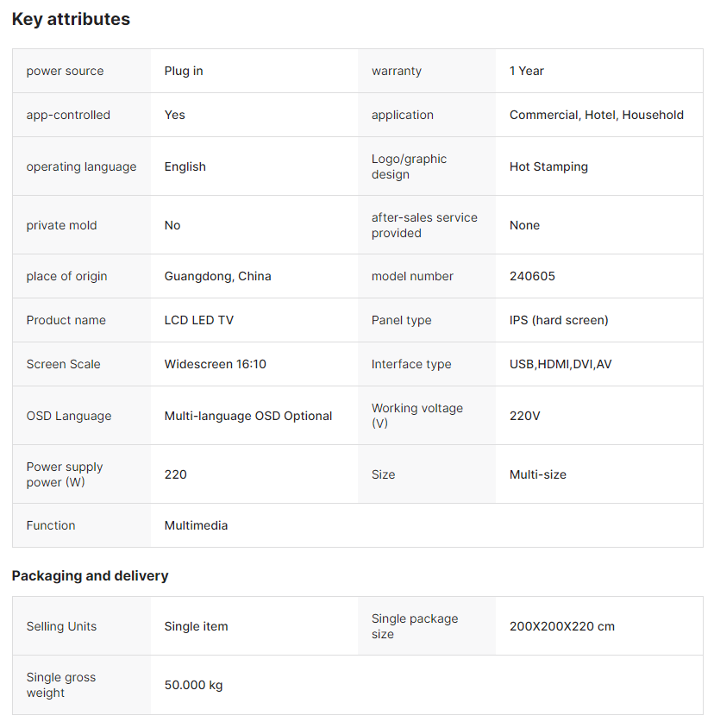Image resolution: width=714 pixels, height=728 pixels.
Task: Click the 'LCD LED TV' product name
Action: click(x=198, y=320)
